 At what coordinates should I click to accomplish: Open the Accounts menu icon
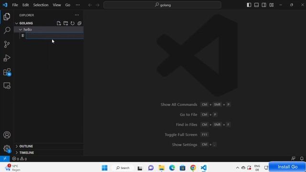(x=7, y=135)
